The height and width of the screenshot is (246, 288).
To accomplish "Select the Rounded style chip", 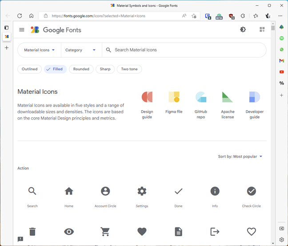I will [x=81, y=69].
